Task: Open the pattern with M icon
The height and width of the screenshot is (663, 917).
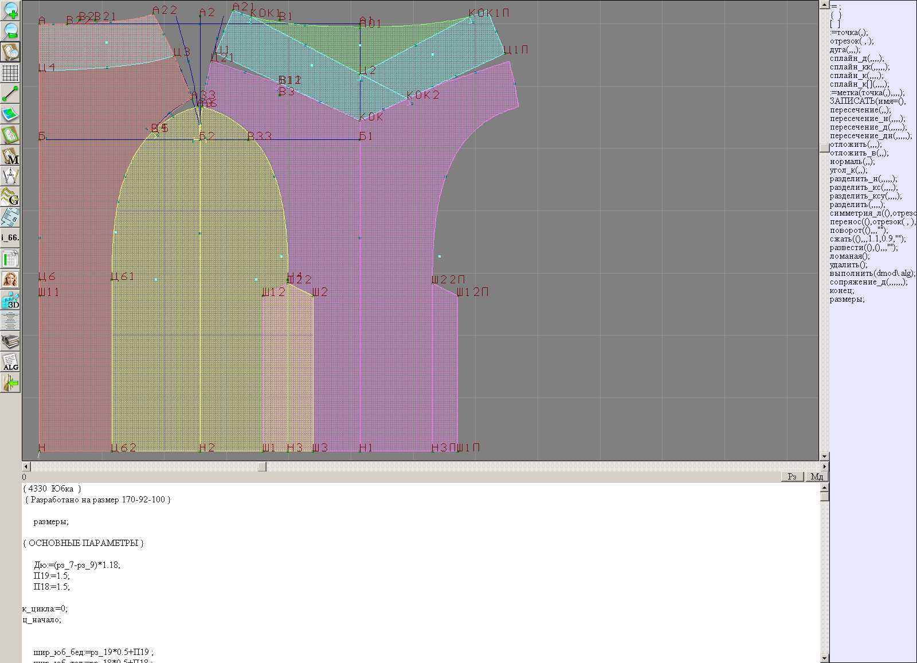Action: coord(10,156)
